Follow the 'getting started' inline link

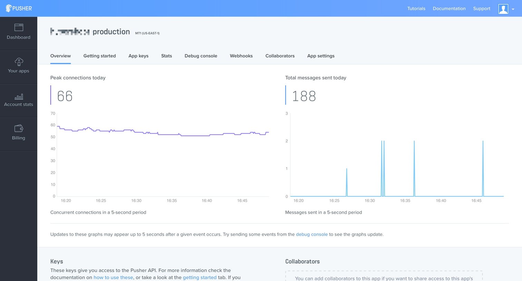(200, 278)
